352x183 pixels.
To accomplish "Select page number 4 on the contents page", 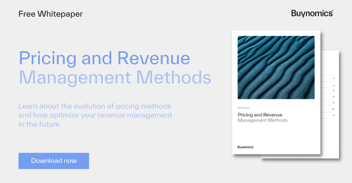I will (x=333, y=78).
